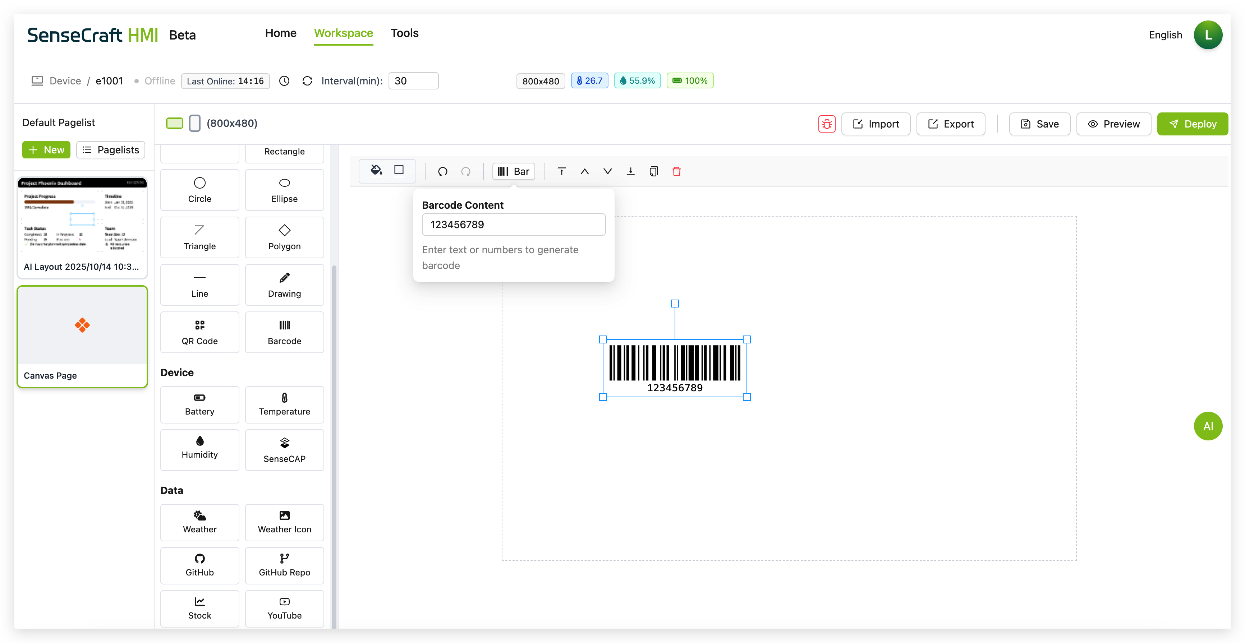Screen dimensions: 1245x643
Task: Toggle the border square option
Action: (399, 170)
